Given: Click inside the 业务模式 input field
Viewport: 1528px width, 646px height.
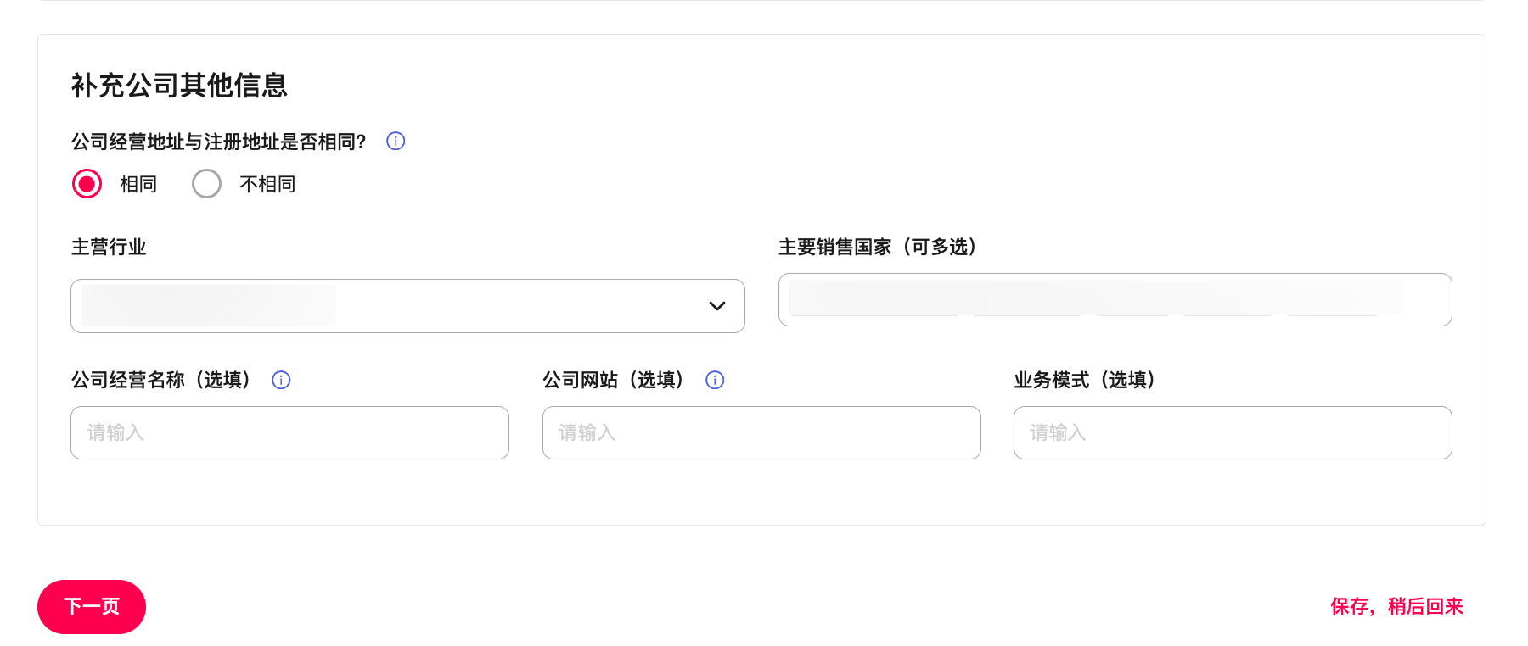Looking at the screenshot, I should tap(1233, 433).
